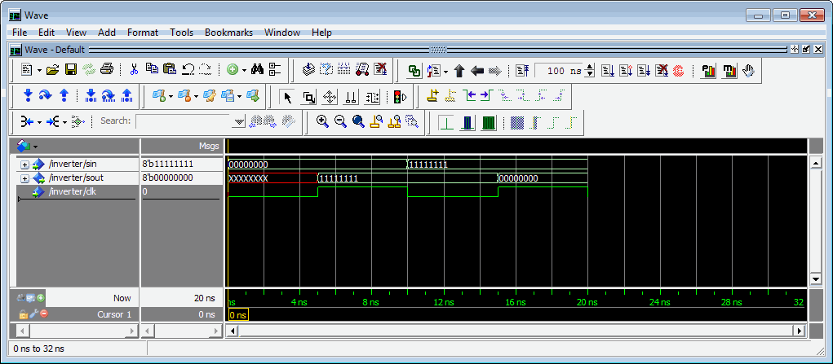
Task: Click the New file icon
Action: pyautogui.click(x=27, y=69)
